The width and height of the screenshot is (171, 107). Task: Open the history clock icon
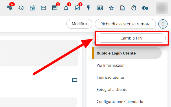(x=21, y=8)
